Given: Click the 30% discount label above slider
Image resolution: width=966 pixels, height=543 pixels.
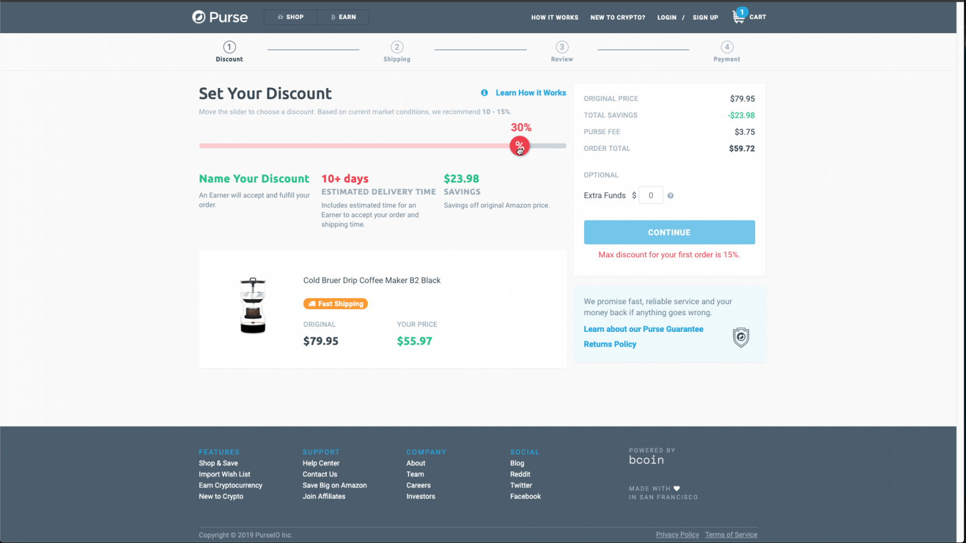Looking at the screenshot, I should tap(521, 127).
